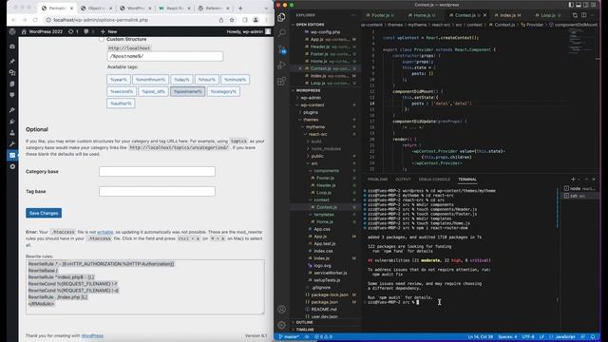This screenshot has height=342, width=608.
Task: Open the OUTPUT panel tab
Action: click(x=403, y=180)
